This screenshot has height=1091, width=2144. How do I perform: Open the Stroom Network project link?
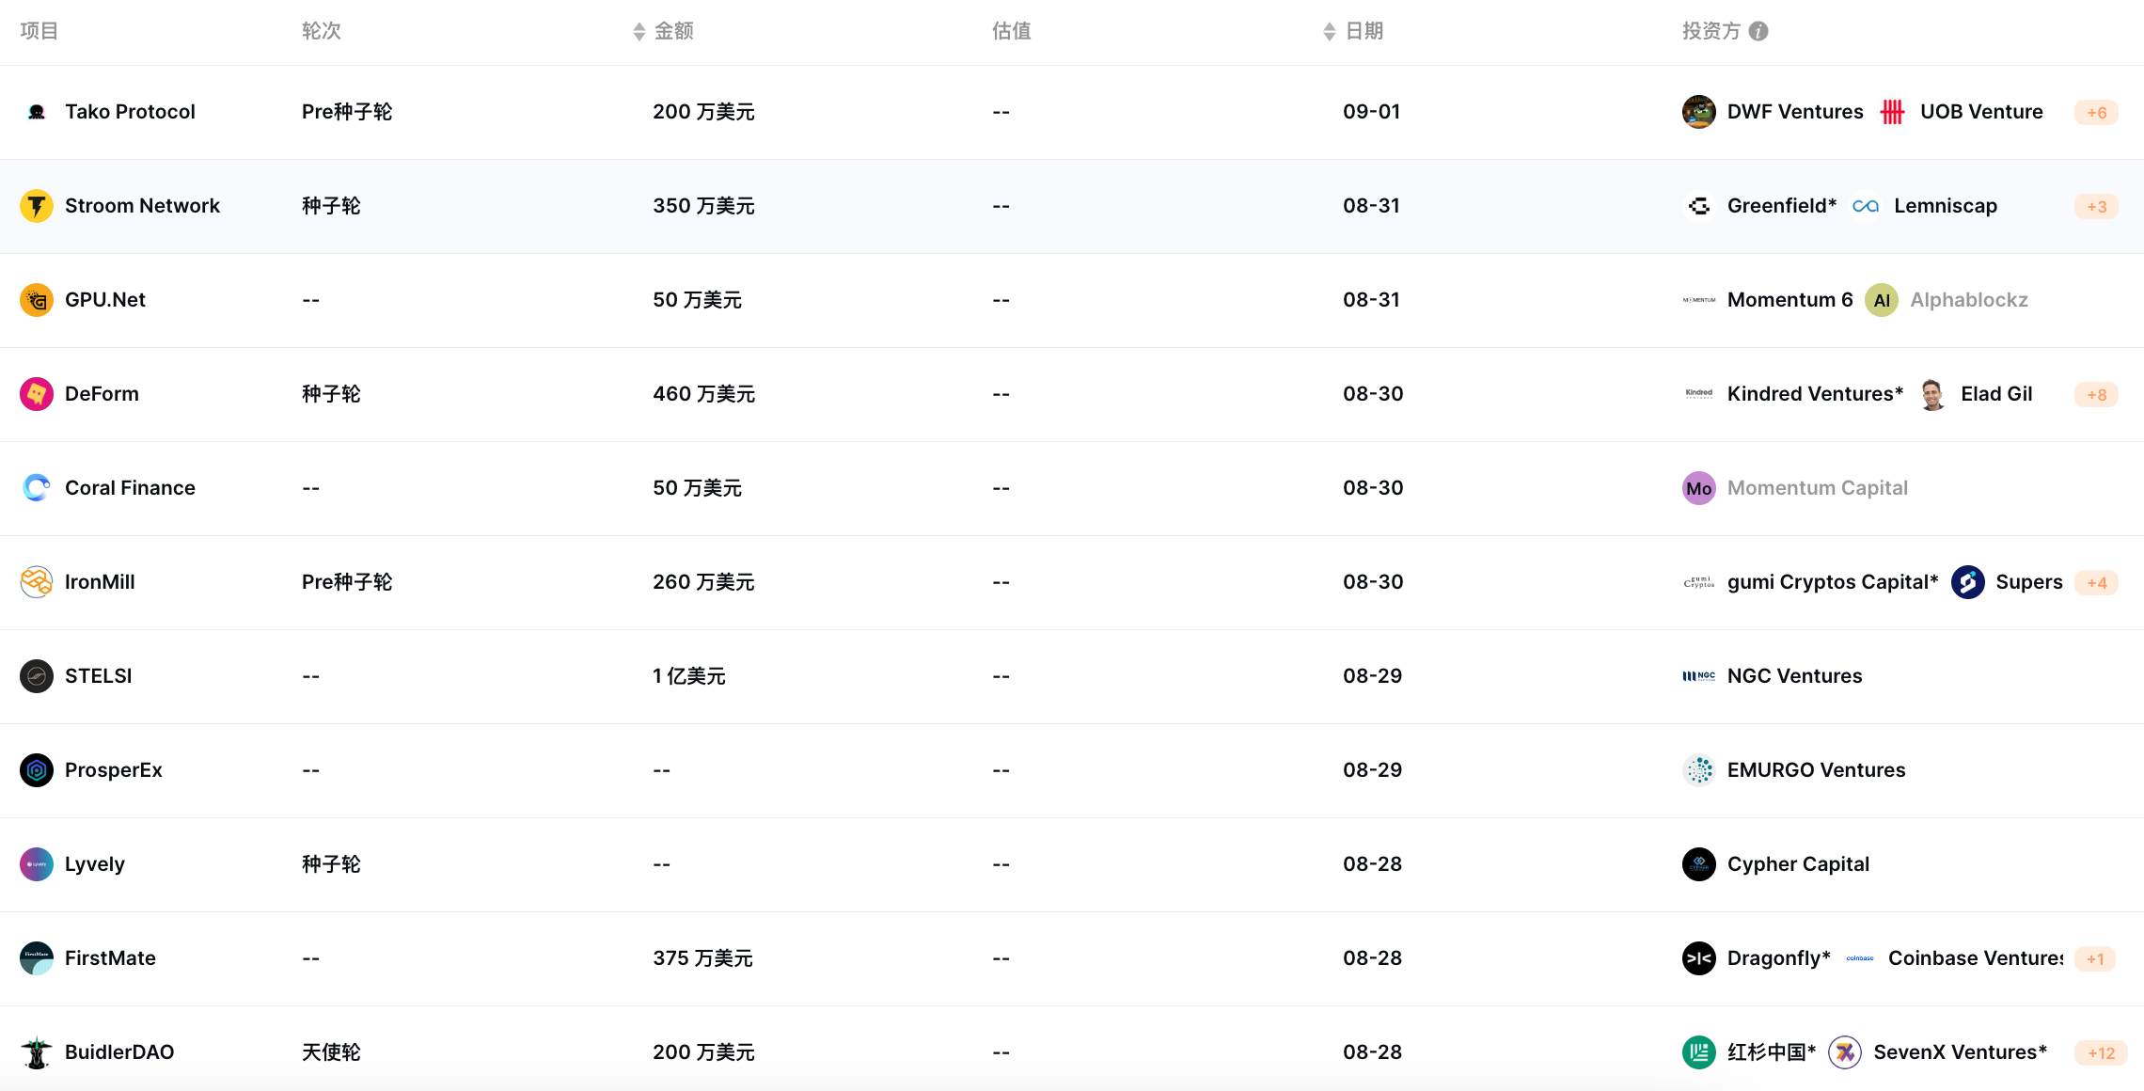[x=142, y=206]
